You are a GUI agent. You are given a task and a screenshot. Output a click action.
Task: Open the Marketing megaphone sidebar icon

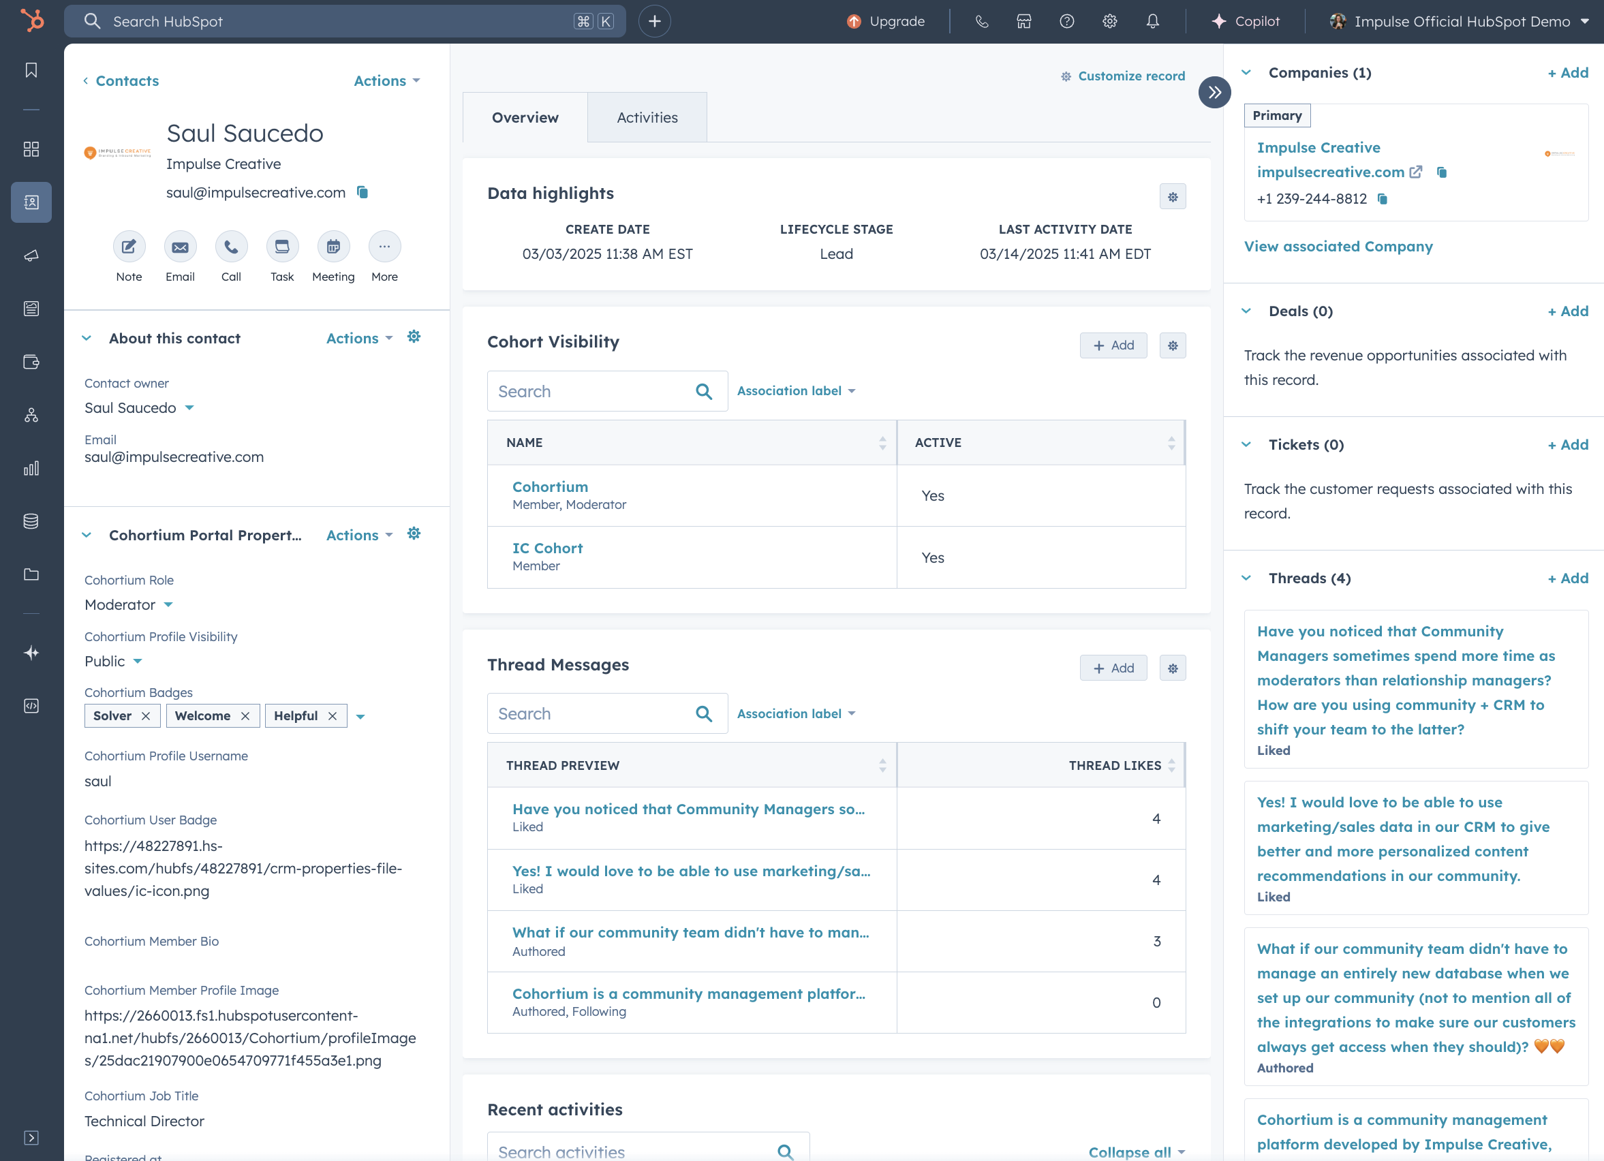tap(31, 256)
